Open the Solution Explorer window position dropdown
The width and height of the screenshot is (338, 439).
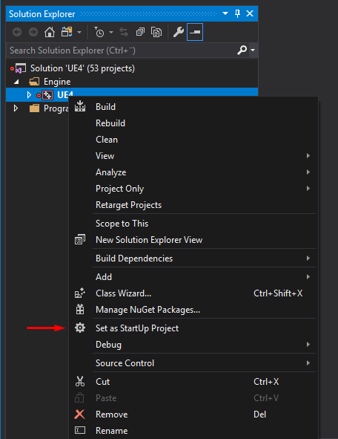(225, 13)
